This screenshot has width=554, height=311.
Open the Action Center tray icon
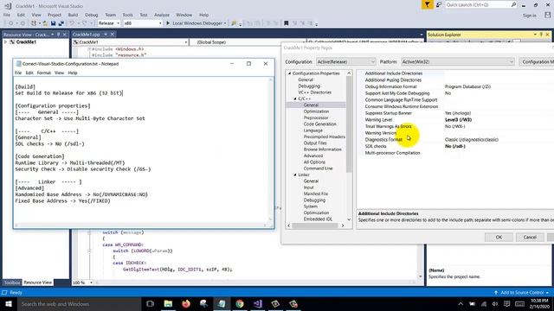click(x=506, y=304)
